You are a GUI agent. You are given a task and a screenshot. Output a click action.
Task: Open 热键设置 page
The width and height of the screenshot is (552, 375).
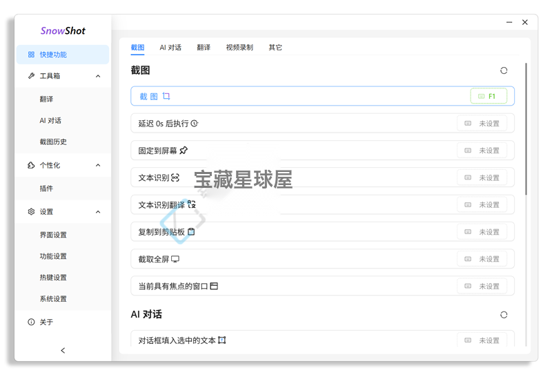click(53, 278)
